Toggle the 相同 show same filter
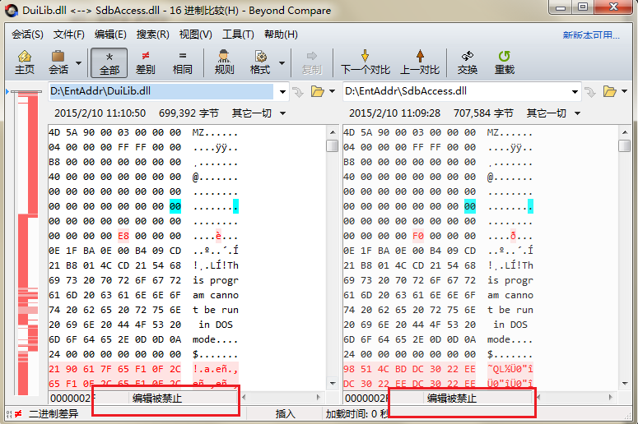638x424 pixels. (182, 62)
